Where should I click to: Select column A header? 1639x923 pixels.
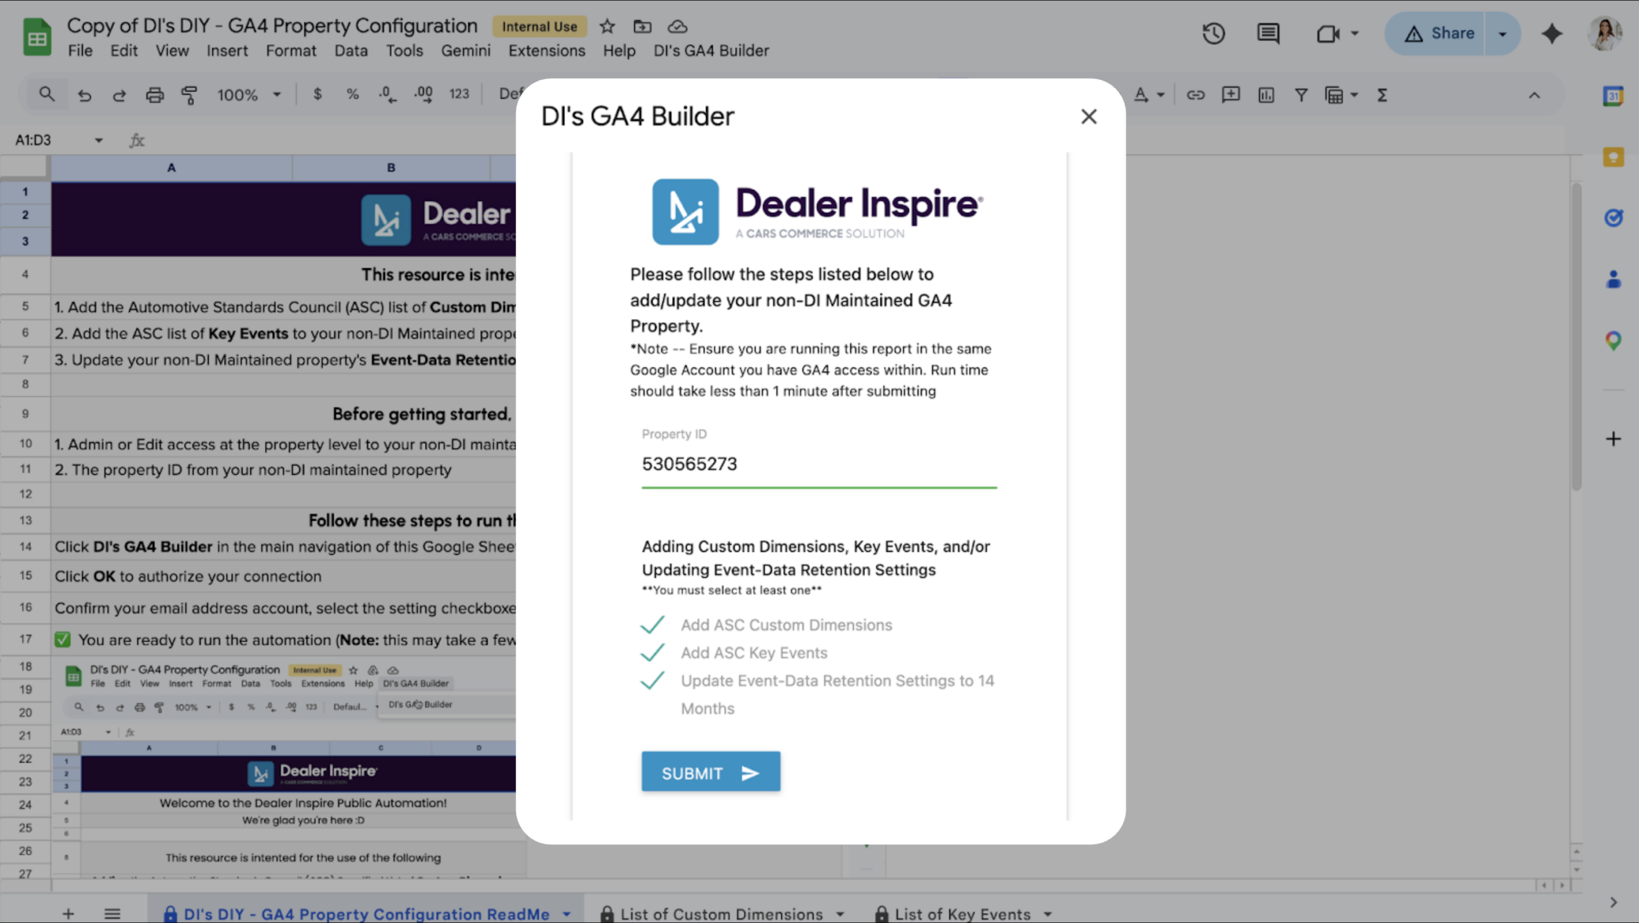171,168
